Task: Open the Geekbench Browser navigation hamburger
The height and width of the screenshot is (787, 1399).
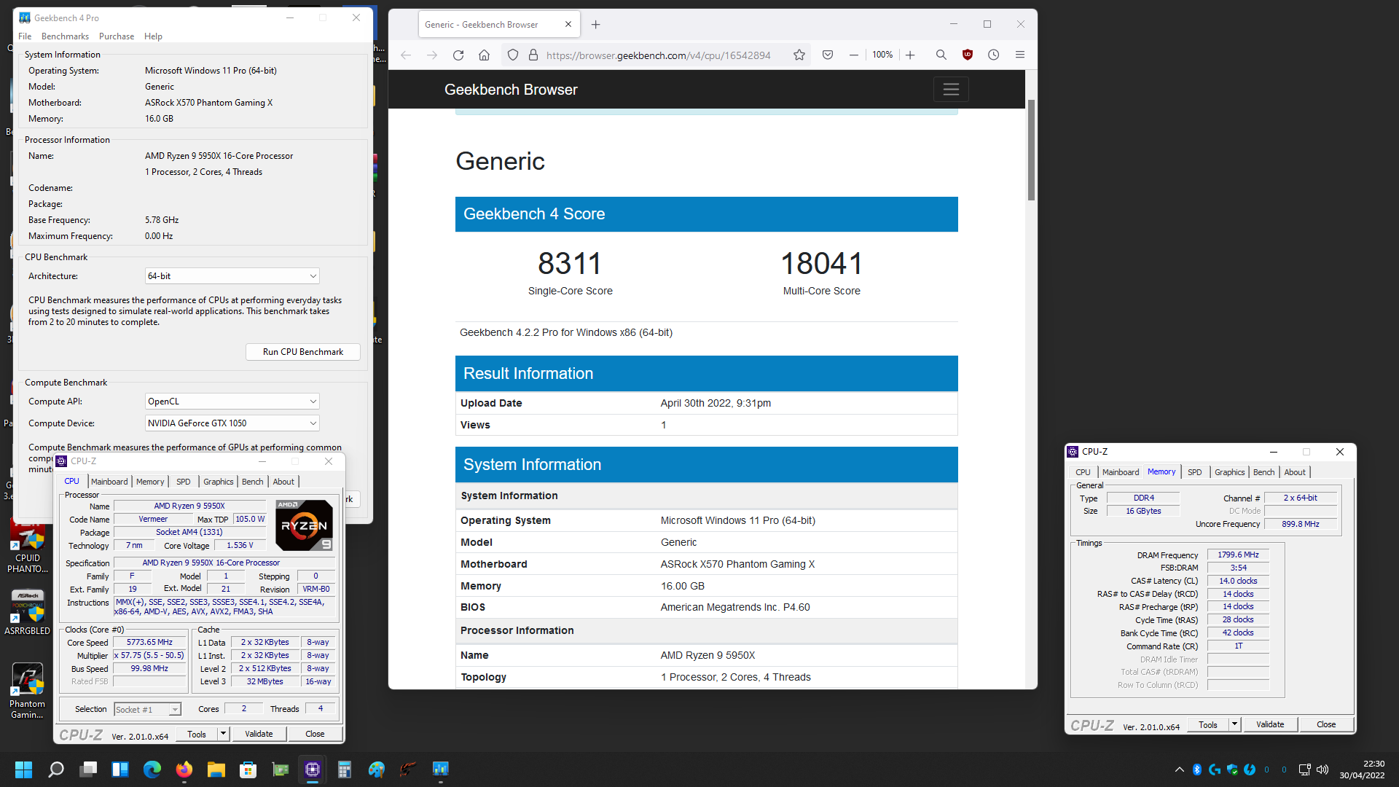Action: point(951,90)
